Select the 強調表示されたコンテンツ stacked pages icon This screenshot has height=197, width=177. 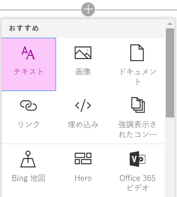click(138, 105)
